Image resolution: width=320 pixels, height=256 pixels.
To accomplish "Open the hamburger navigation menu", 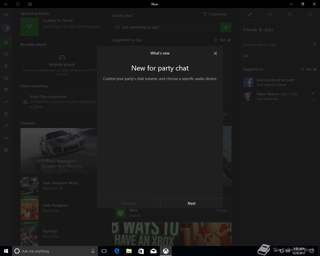I will pos(6,14).
